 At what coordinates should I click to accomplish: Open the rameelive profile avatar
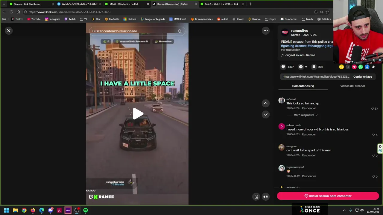click(x=285, y=32)
